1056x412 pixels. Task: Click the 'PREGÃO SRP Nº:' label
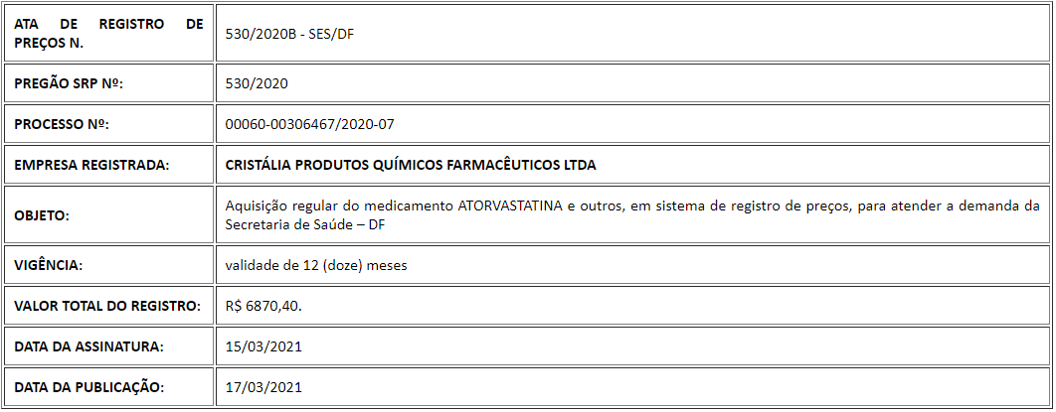pyautogui.click(x=69, y=84)
